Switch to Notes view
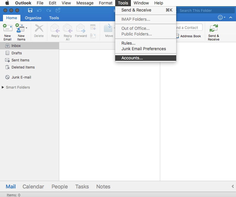236x197 pixels. coord(103,186)
